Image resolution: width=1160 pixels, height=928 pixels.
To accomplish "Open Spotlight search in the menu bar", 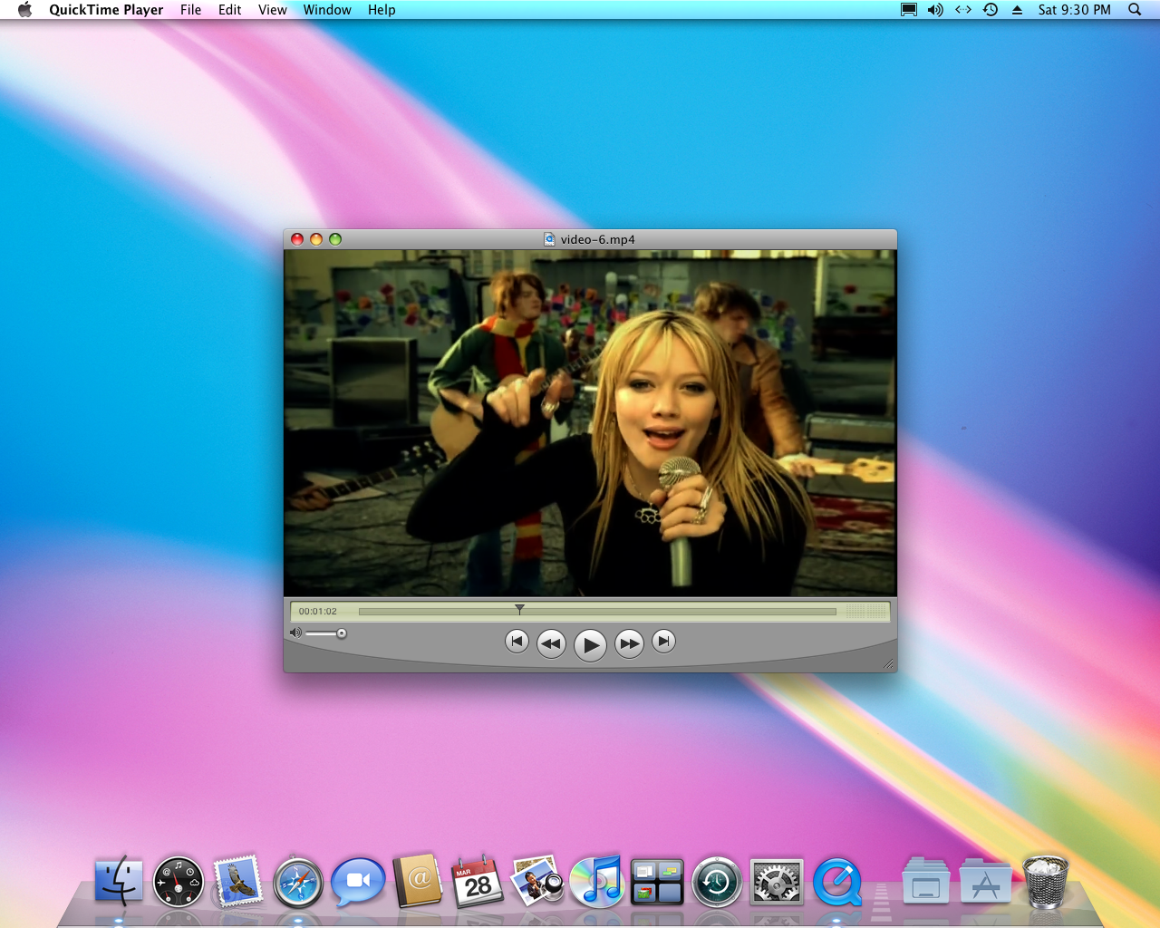I will point(1135,10).
